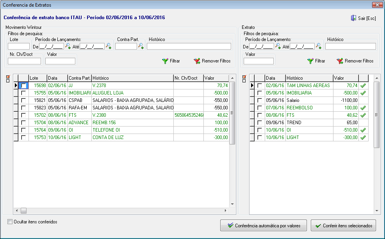Image resolution: width=385 pixels, height=239 pixels.
Task: Click green check mark on REEMBOLSO row
Action: click(363, 107)
